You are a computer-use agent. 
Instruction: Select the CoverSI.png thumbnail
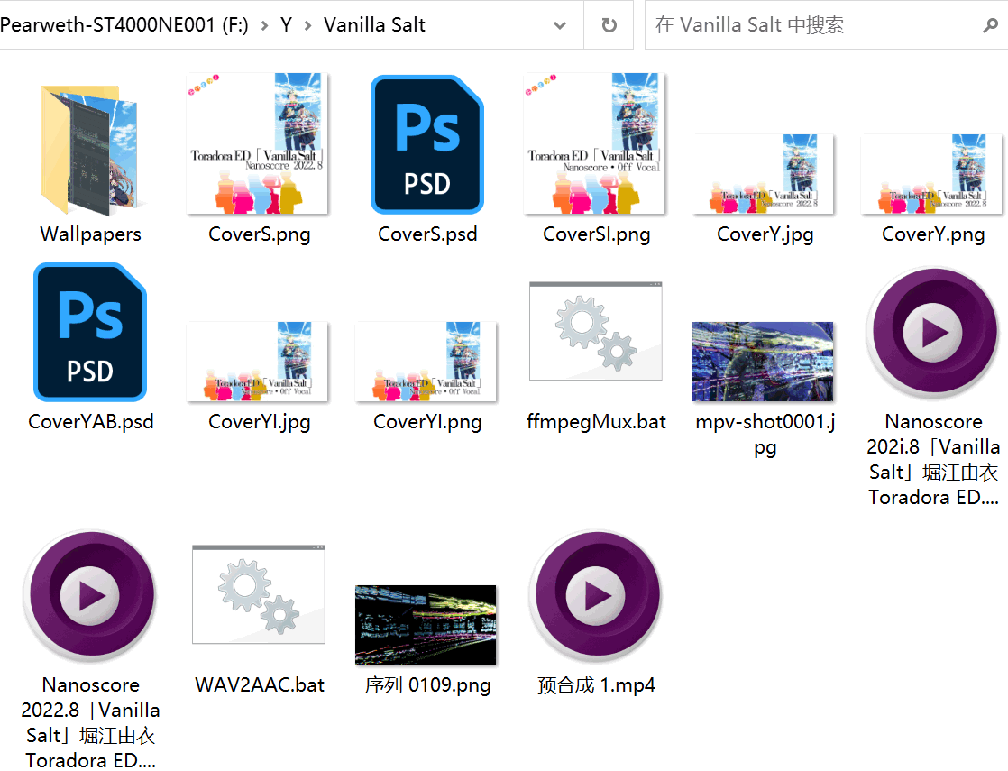[x=595, y=144]
